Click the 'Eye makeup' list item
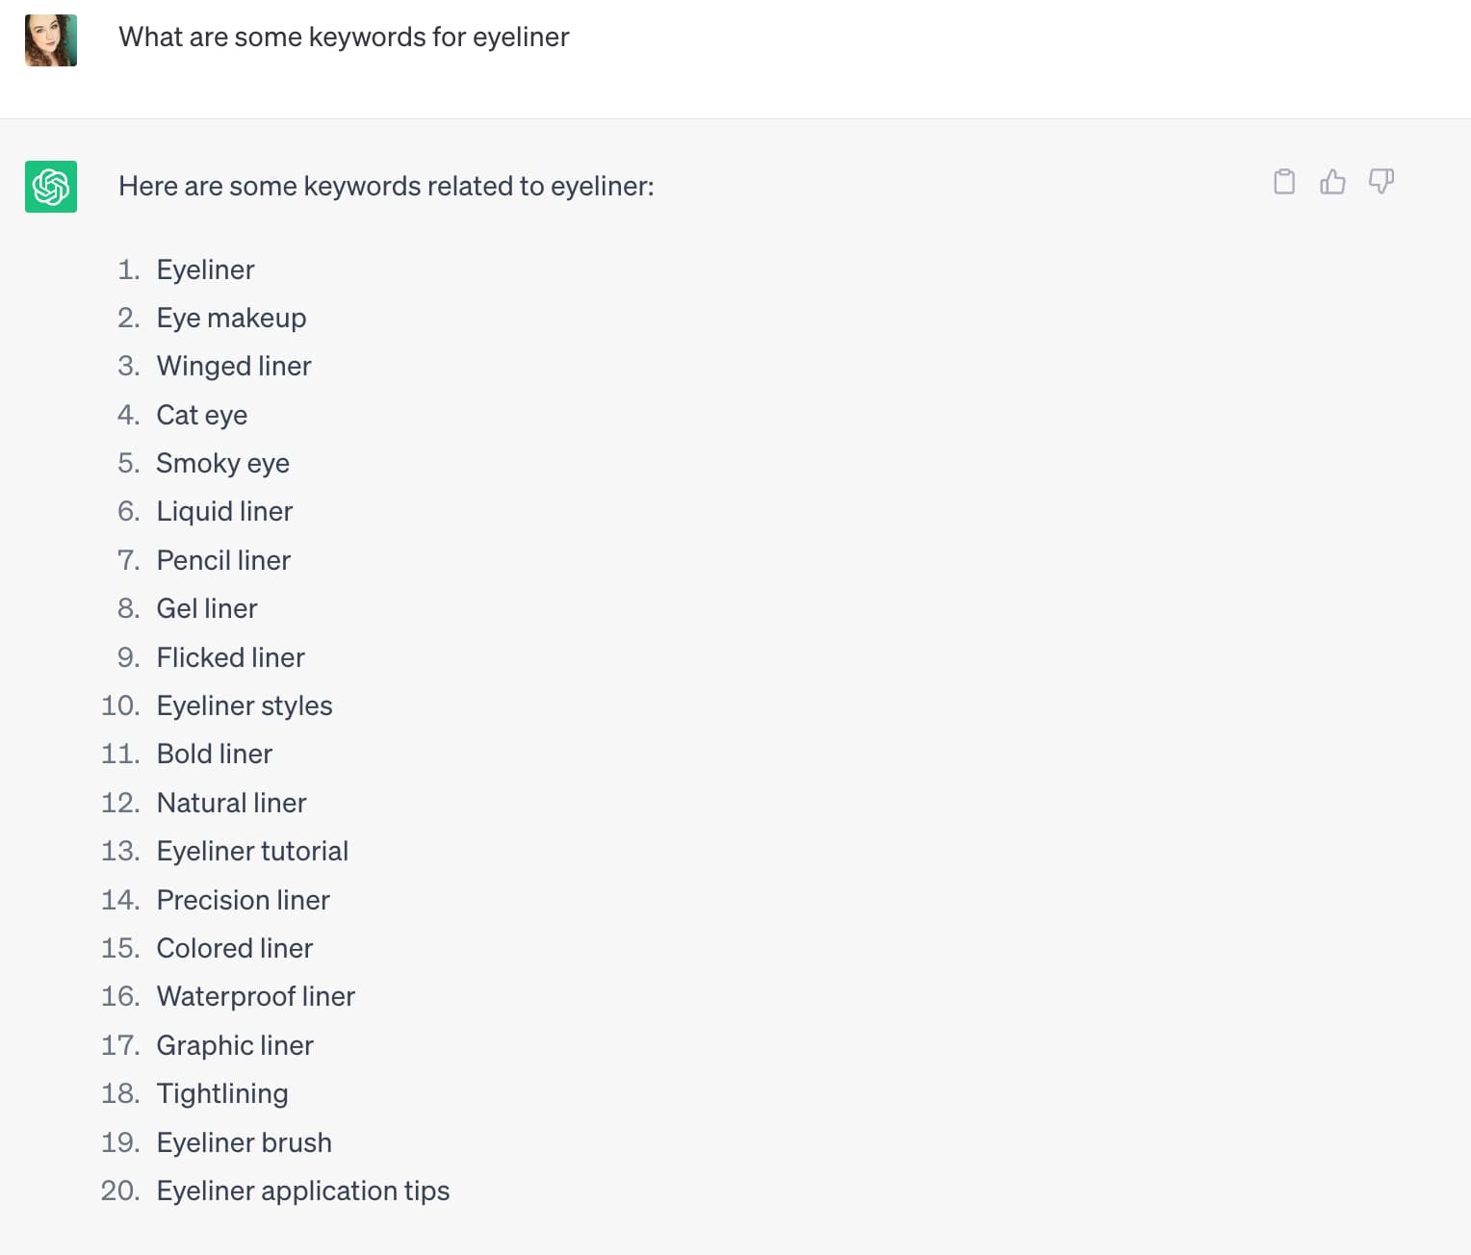Screen dimensions: 1471x1255 [x=231, y=318]
